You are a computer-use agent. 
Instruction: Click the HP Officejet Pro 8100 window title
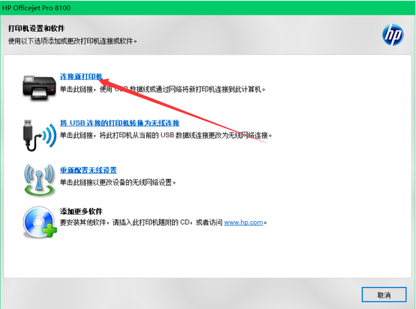[36, 8]
